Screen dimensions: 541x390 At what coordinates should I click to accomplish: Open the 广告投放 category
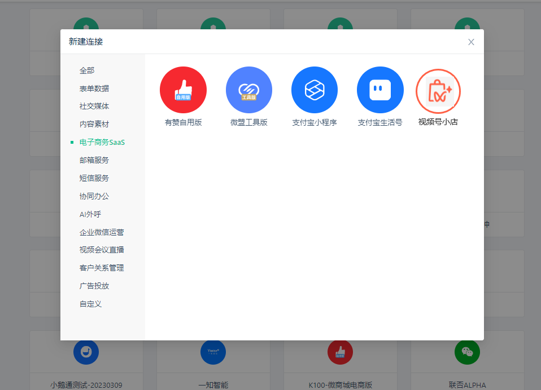tap(94, 286)
